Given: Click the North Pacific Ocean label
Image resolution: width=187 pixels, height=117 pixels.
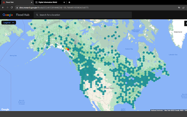Looking at the screenshot, I should [x=22, y=102].
